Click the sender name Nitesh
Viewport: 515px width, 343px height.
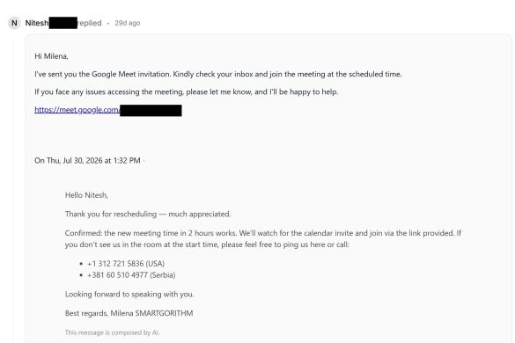[x=37, y=23]
